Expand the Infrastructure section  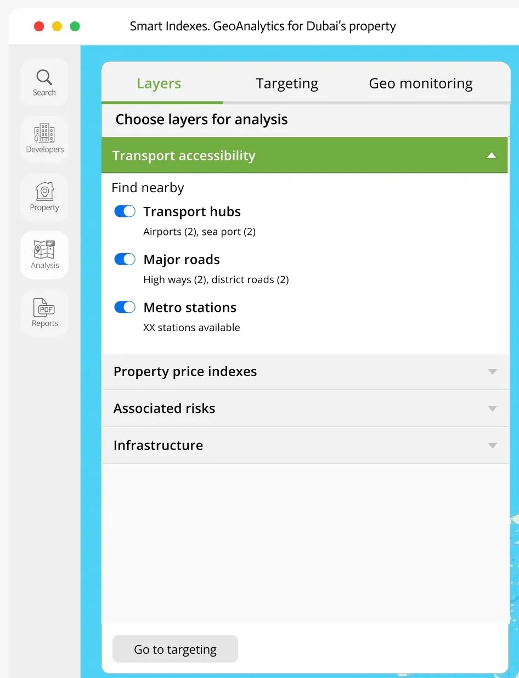(x=306, y=445)
